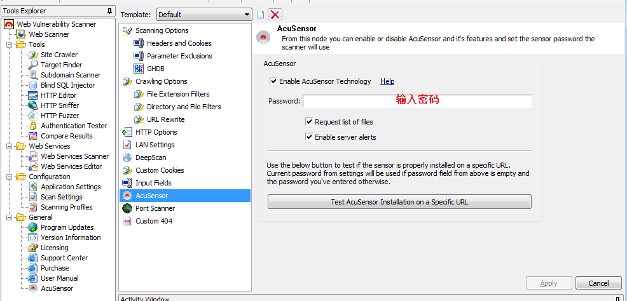Open the Template dropdown
This screenshot has height=301, width=627.
point(204,15)
